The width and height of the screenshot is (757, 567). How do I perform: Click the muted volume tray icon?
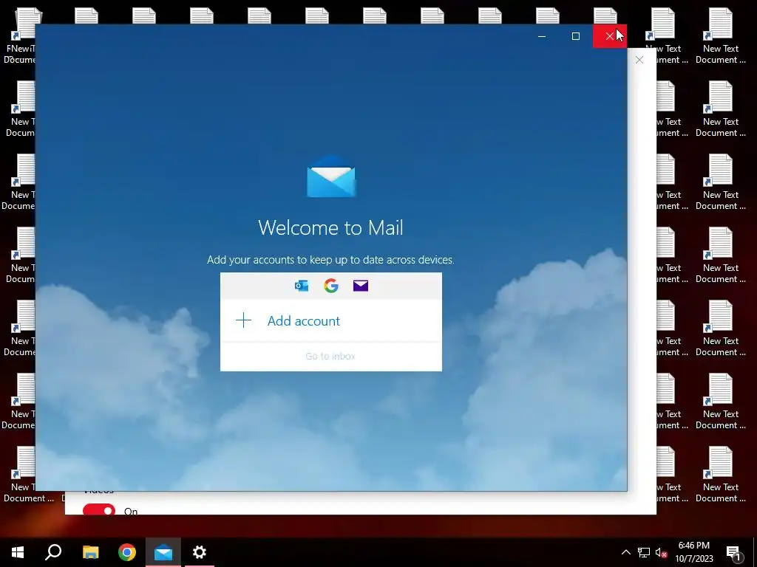pos(662,552)
